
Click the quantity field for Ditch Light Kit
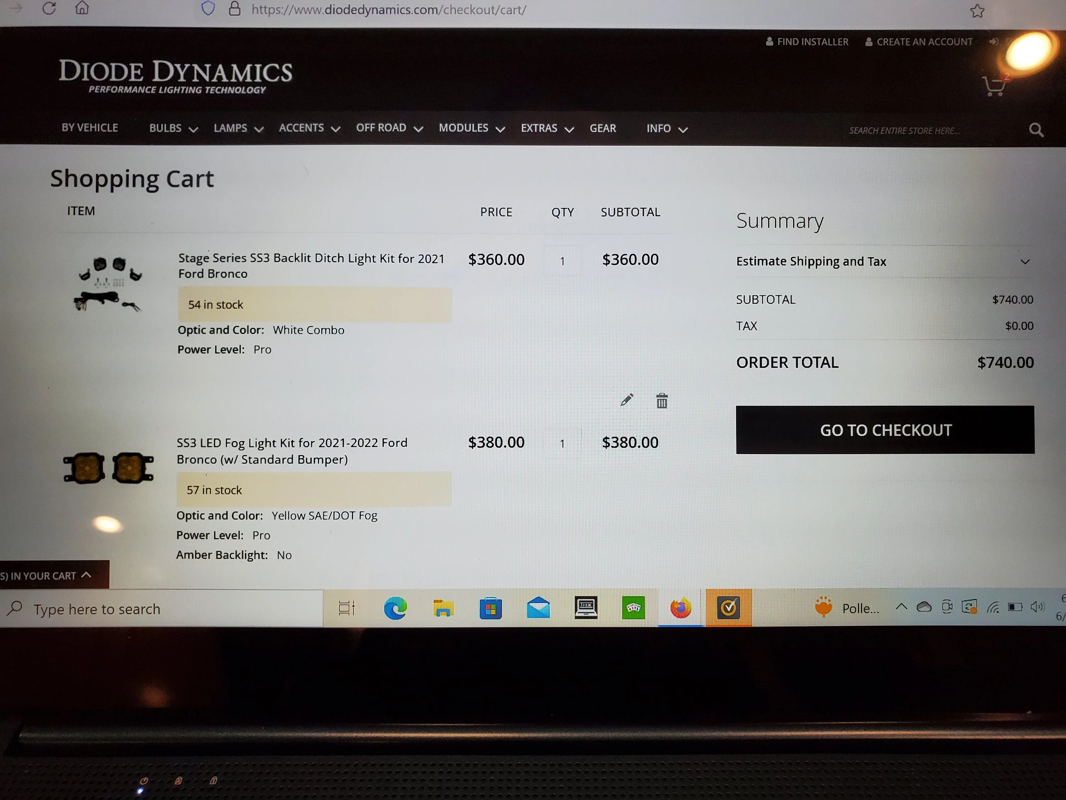562,261
